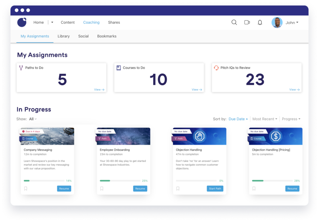
Task: Click View on the Paths to Do card
Action: pyautogui.click(x=99, y=90)
